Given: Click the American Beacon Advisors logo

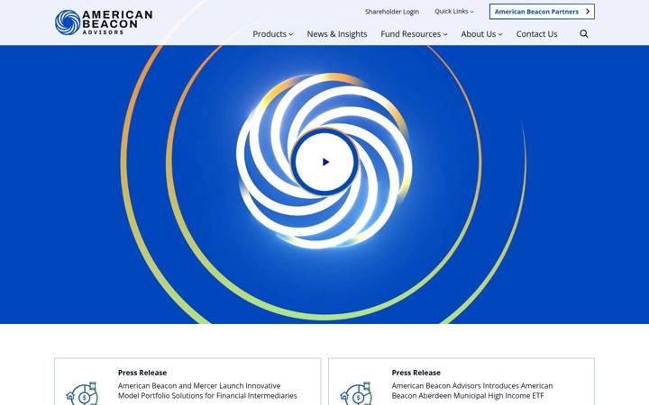Looking at the screenshot, I should (x=104, y=22).
